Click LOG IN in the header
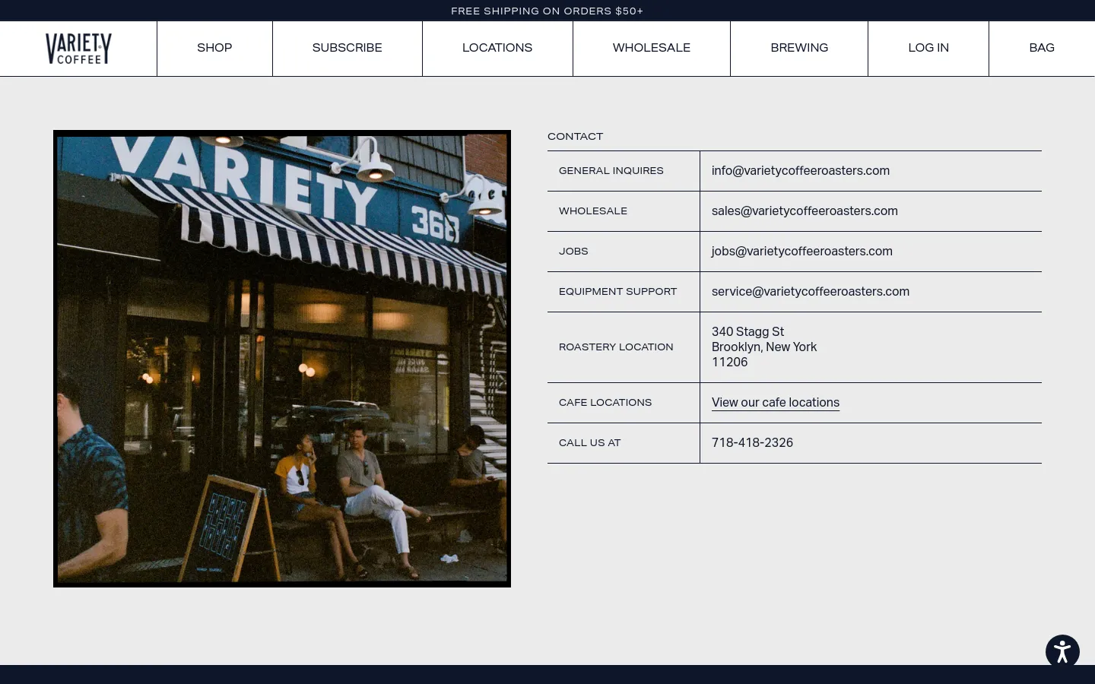This screenshot has height=684, width=1095. [928, 48]
